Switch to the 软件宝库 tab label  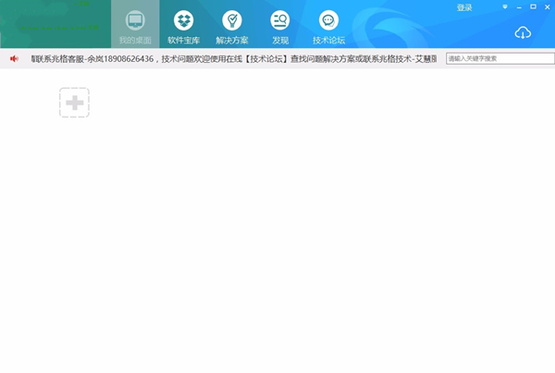coord(183,41)
